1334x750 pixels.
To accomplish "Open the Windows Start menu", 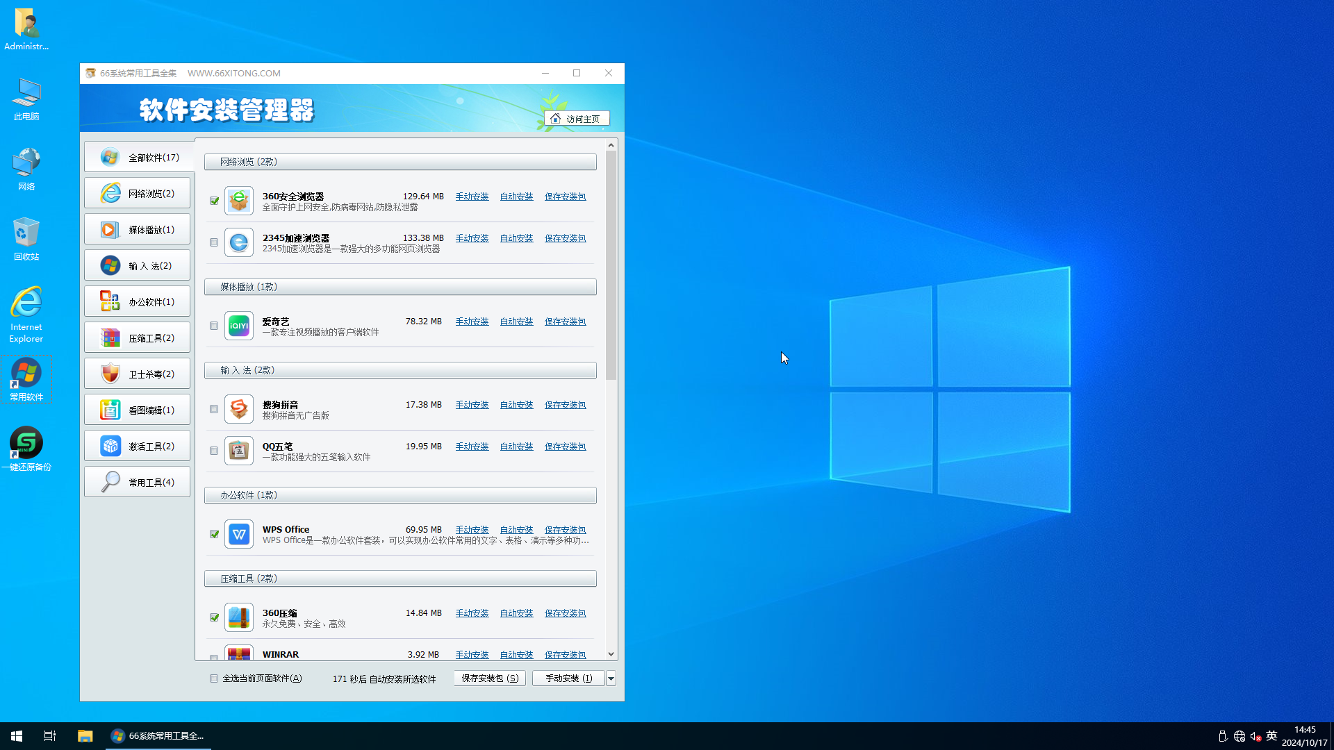I will (17, 736).
